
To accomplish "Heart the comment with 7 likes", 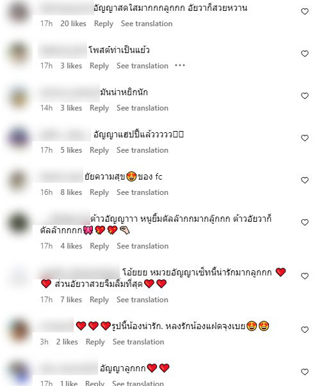I will point(305,276).
